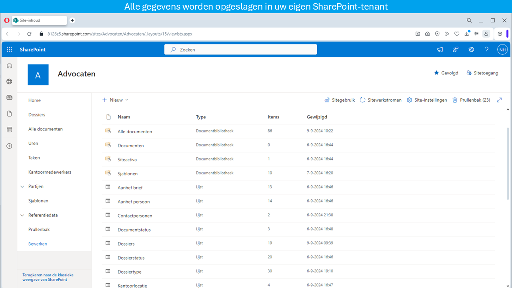The image size is (512, 288).
Task: Open the chat people icon in SharePoint header
Action: click(456, 50)
